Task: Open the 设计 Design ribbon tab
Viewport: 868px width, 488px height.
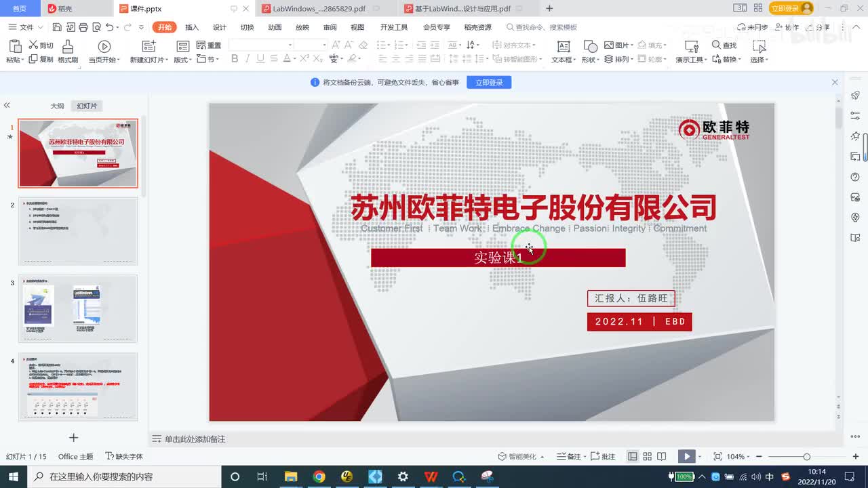Action: (x=220, y=27)
